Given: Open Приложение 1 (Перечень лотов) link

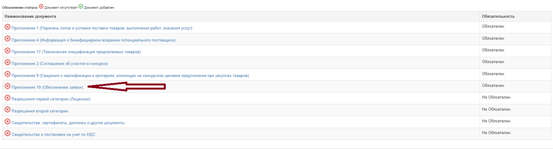Looking at the screenshot, I should click(102, 28).
